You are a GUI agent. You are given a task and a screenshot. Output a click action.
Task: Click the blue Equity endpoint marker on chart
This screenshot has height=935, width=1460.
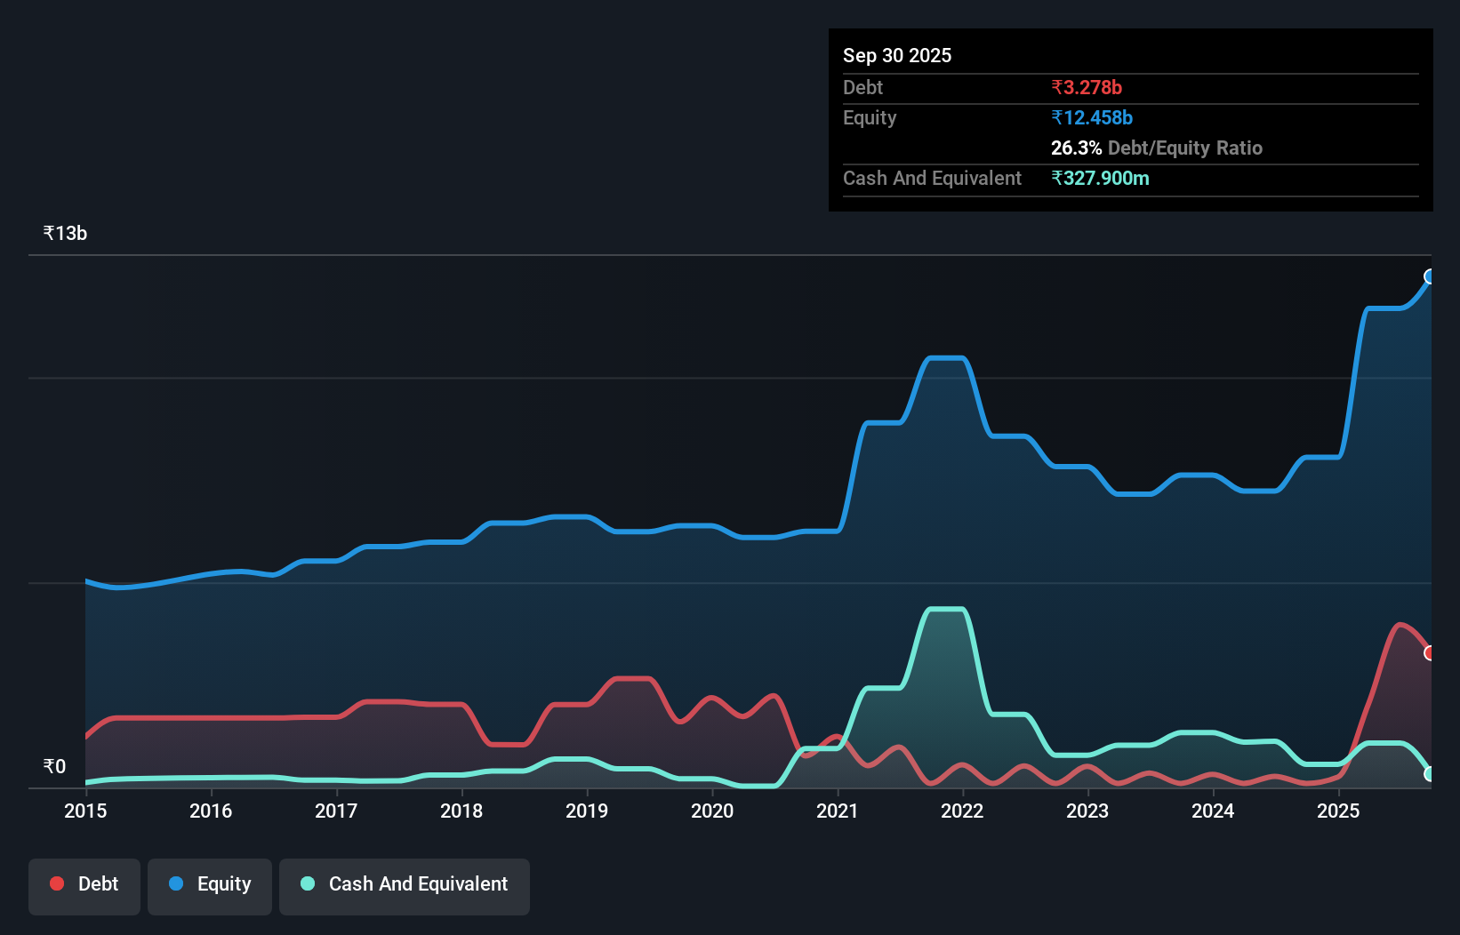(x=1430, y=277)
